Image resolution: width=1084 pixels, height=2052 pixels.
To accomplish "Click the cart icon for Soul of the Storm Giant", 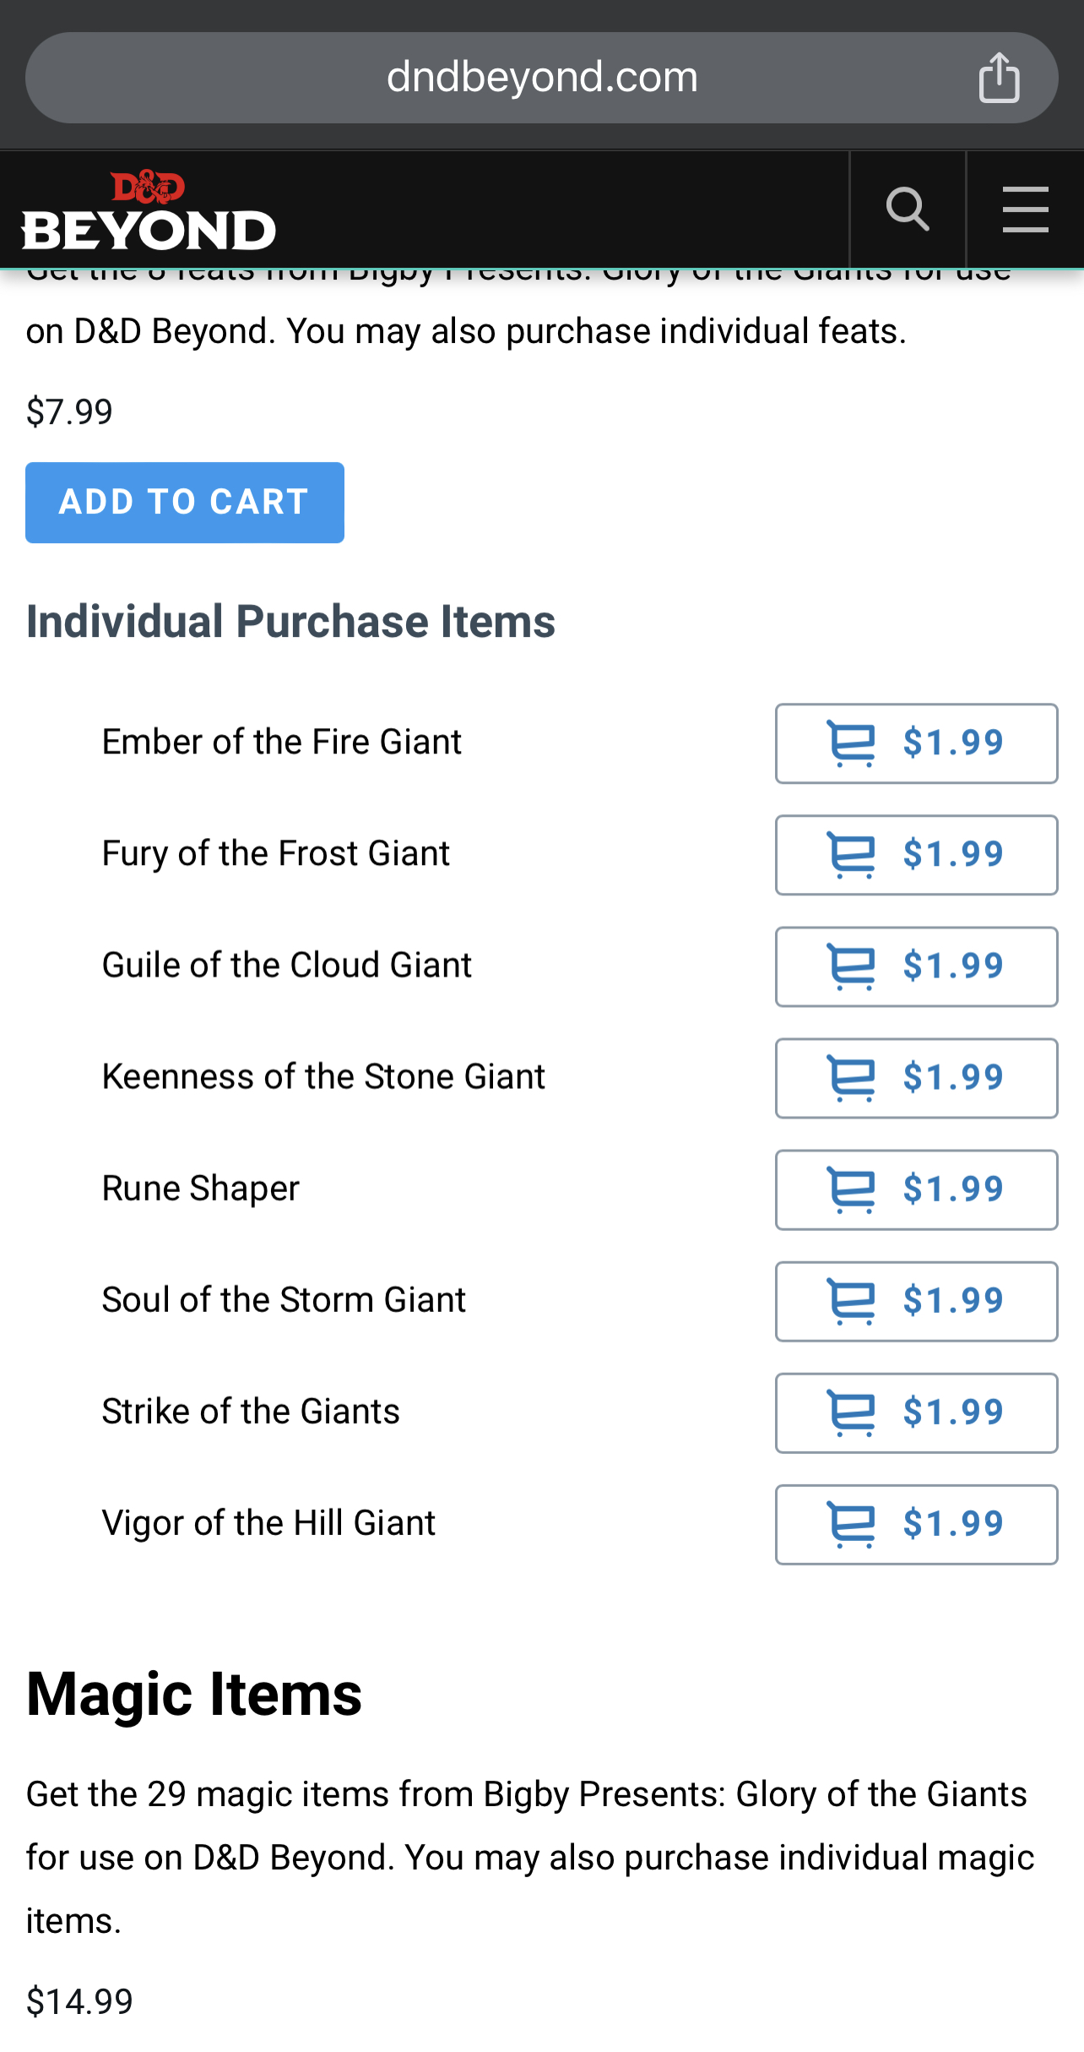I will (x=851, y=1301).
